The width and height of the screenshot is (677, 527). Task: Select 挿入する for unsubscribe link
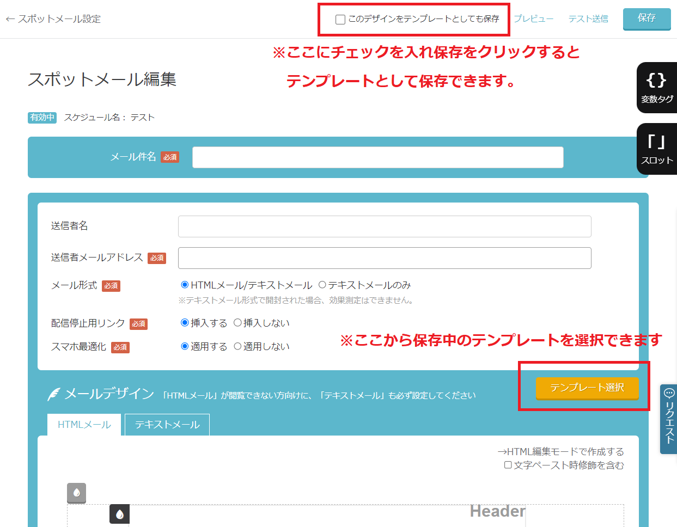185,323
